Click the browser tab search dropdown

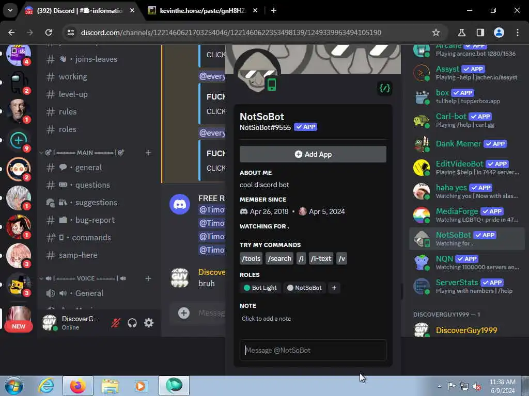(x=10, y=10)
